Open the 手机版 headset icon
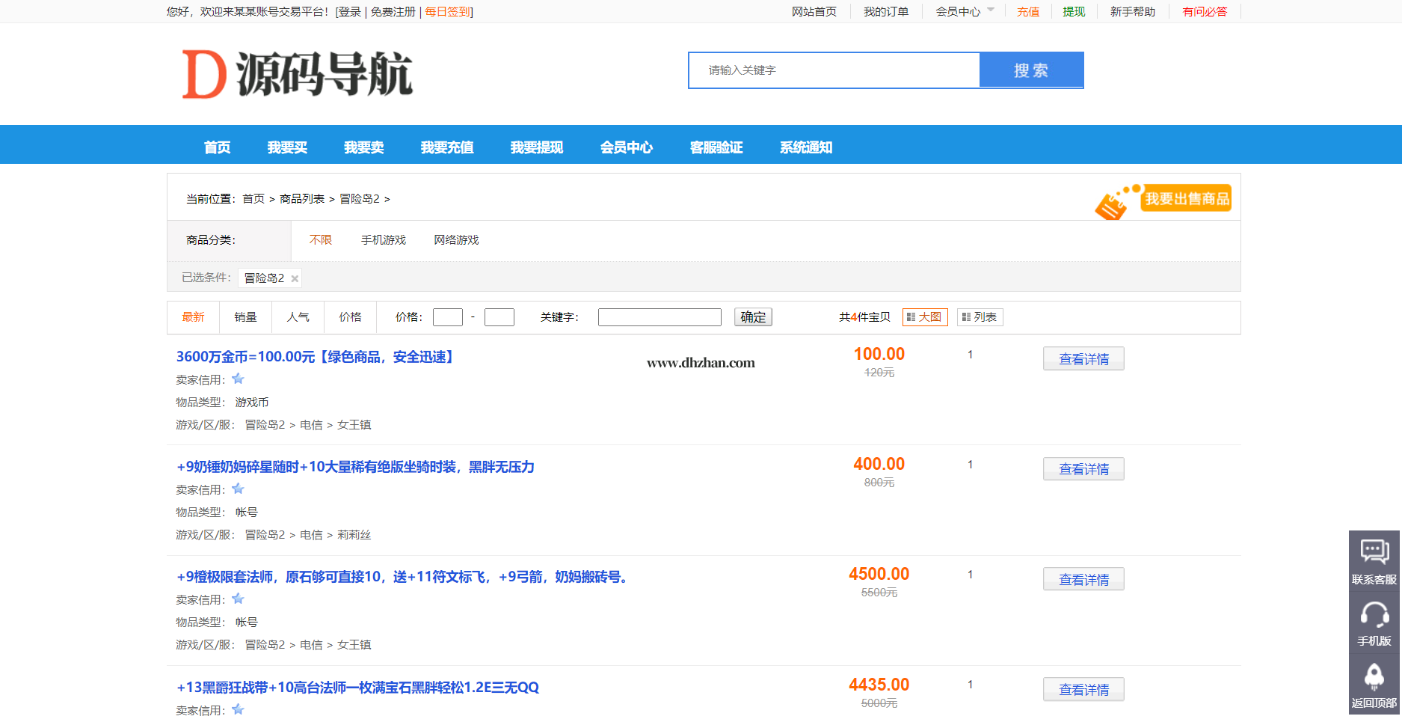This screenshot has height=725, width=1402. point(1374,616)
